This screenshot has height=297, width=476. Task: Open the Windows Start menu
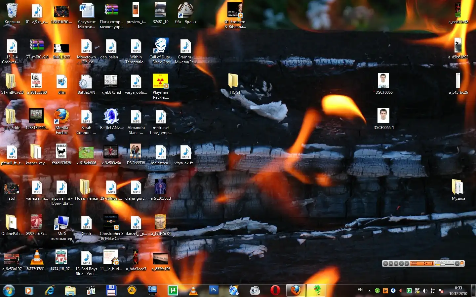[x=9, y=290]
